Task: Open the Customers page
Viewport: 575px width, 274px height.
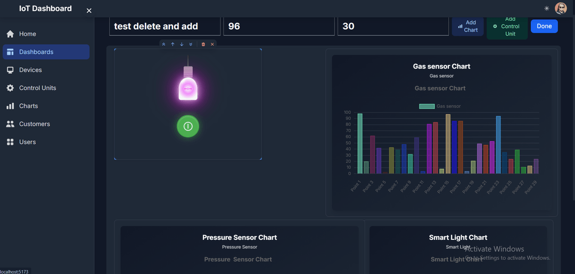Action: coord(34,124)
